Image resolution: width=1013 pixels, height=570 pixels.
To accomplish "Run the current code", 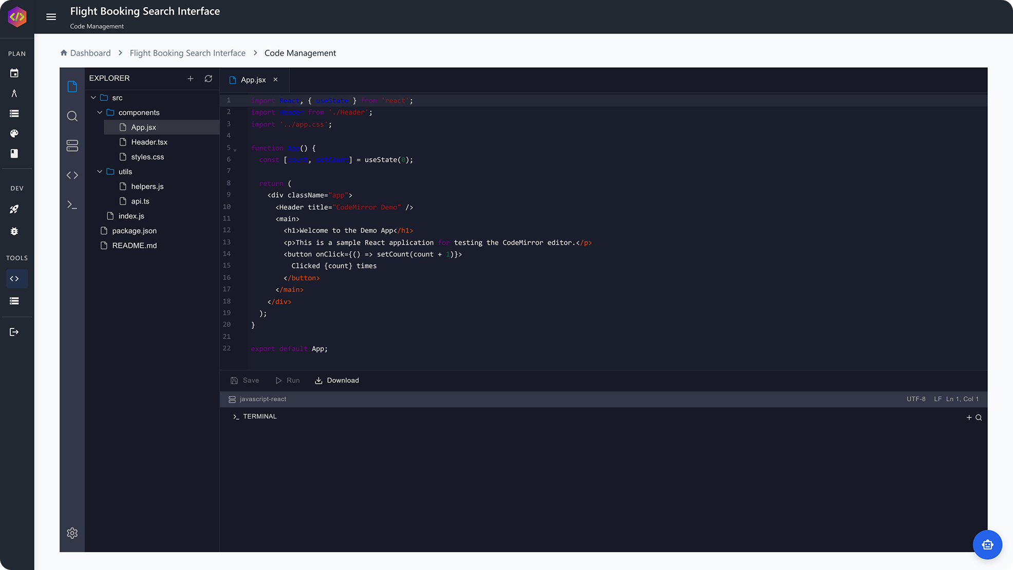I will [288, 380].
